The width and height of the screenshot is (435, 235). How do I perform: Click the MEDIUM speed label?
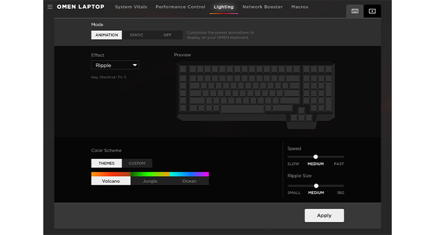pyautogui.click(x=316, y=164)
